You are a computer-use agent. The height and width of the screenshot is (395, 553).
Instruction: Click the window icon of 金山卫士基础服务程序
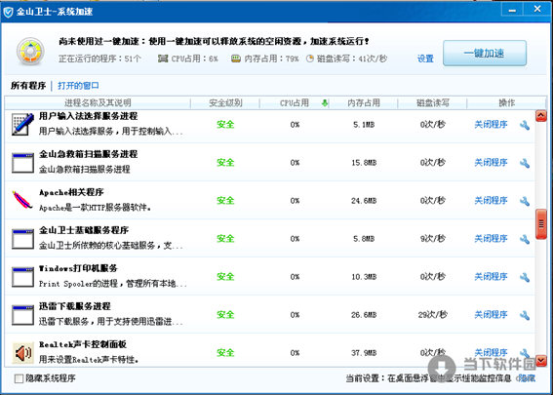22,239
